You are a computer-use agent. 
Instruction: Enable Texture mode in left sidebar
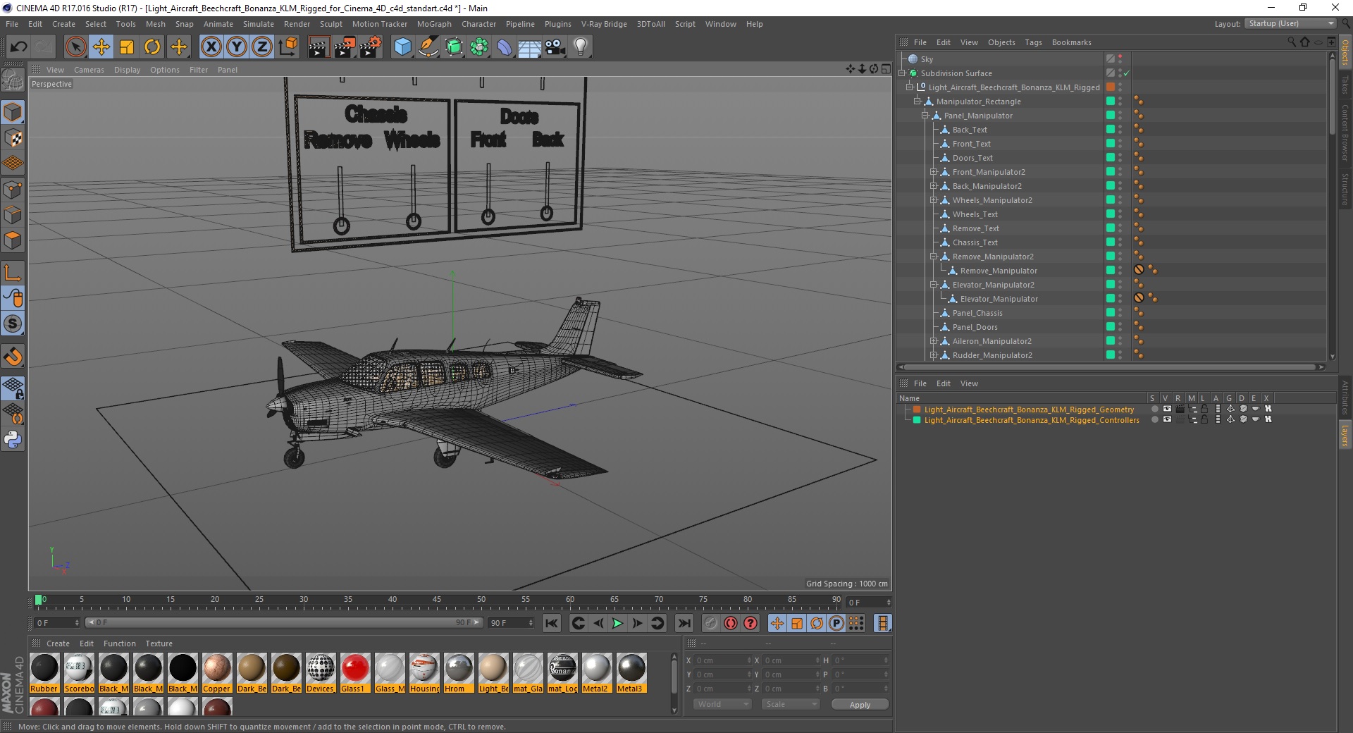coord(13,137)
